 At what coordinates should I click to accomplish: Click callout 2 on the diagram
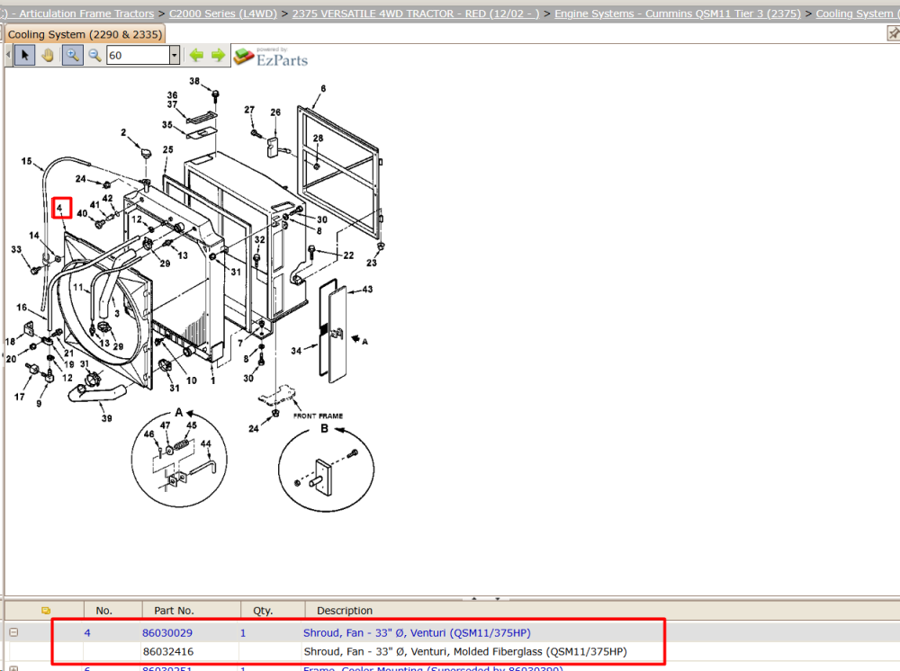tap(123, 132)
